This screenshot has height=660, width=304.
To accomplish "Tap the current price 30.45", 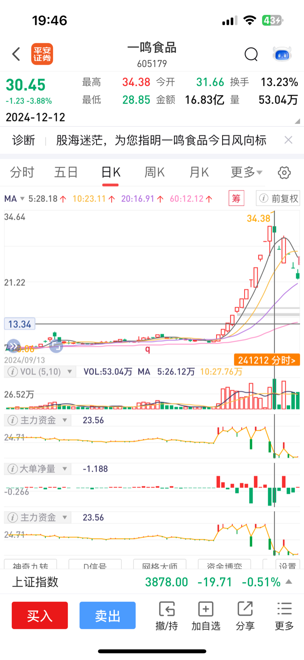I will 26,85.
